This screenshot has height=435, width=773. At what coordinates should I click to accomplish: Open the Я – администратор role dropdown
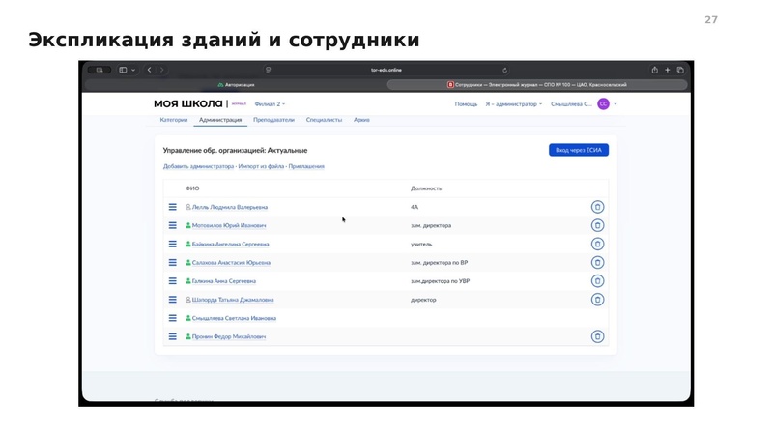tap(514, 104)
